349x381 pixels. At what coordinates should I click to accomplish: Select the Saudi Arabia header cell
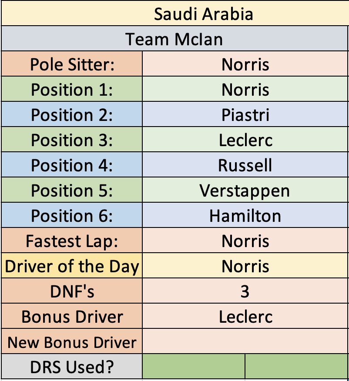click(175, 13)
